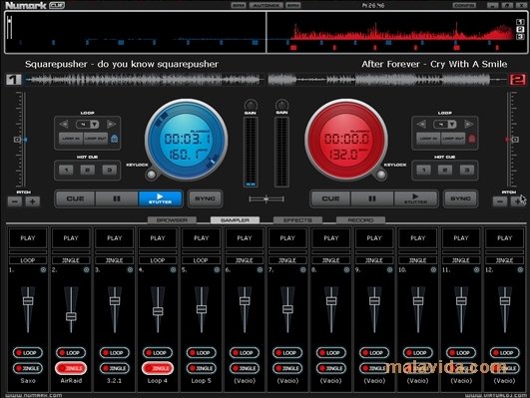Open the Effects tab

297,220
